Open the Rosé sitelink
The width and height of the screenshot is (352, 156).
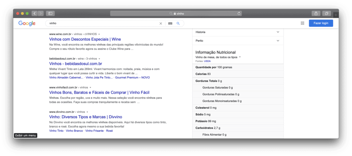point(109,131)
